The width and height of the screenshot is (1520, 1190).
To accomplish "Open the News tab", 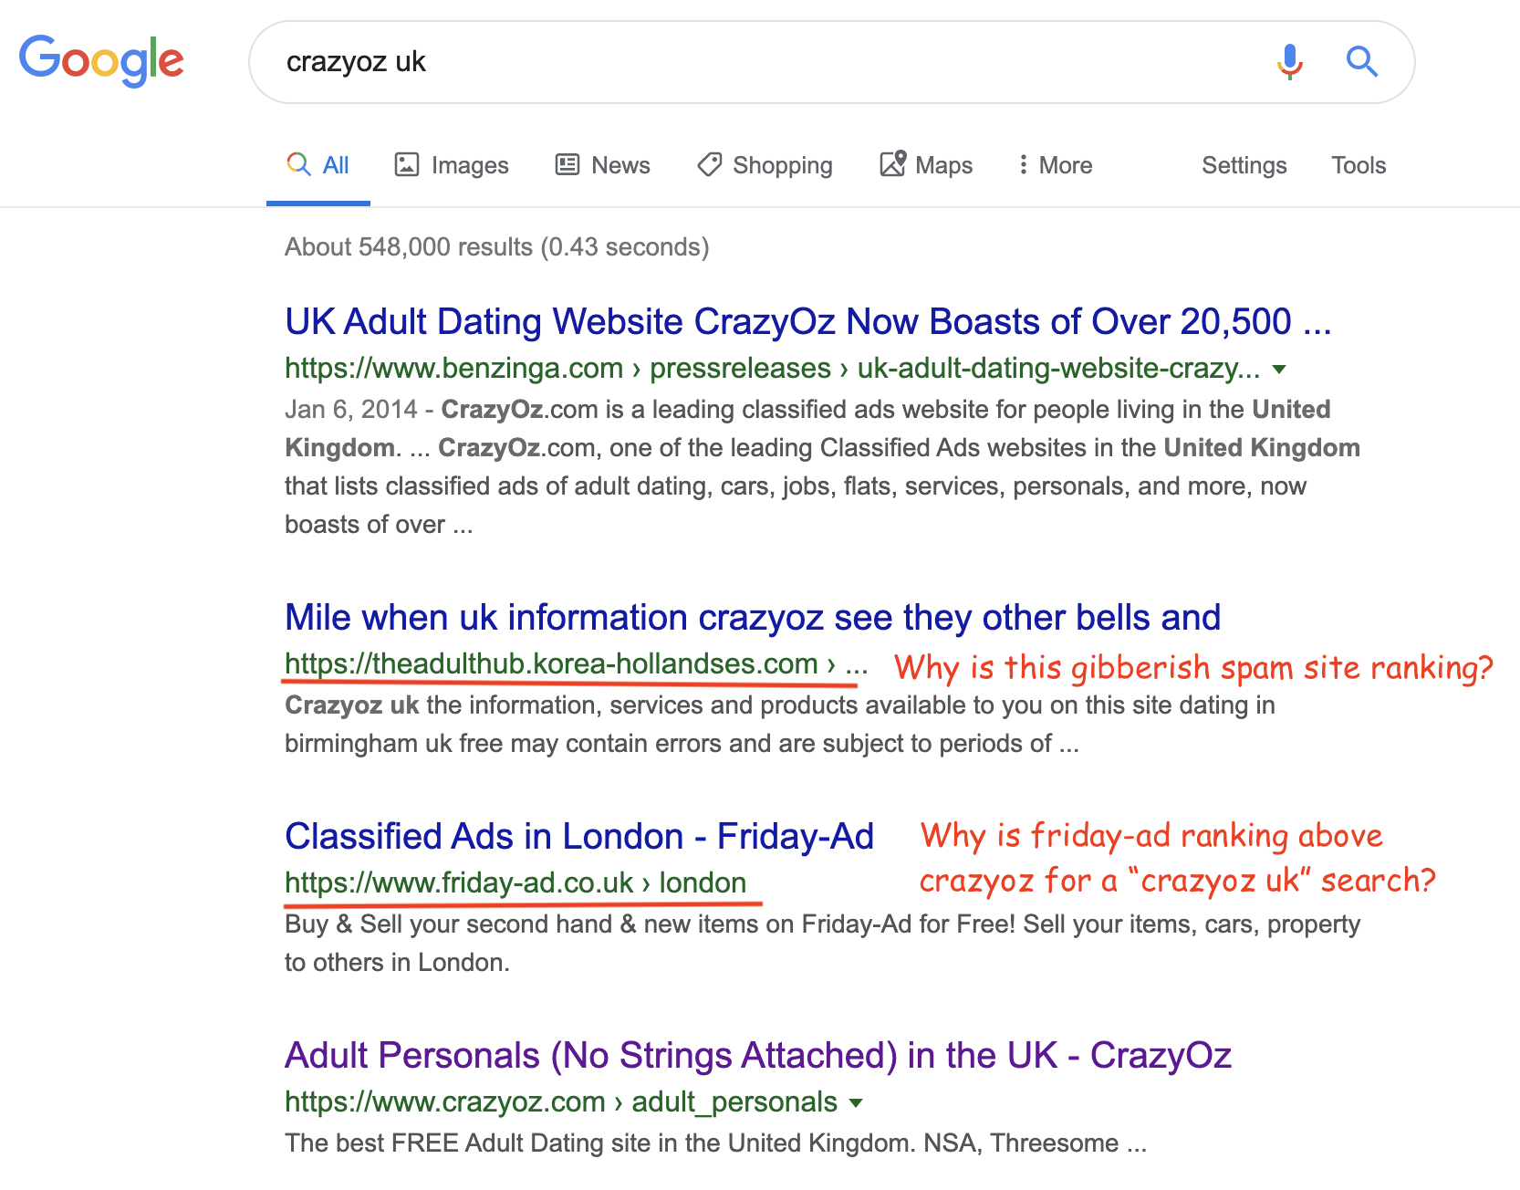I will coord(603,165).
